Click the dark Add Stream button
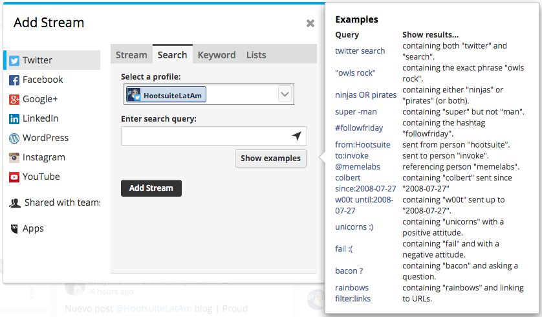This screenshot has height=317, width=542. (x=151, y=188)
